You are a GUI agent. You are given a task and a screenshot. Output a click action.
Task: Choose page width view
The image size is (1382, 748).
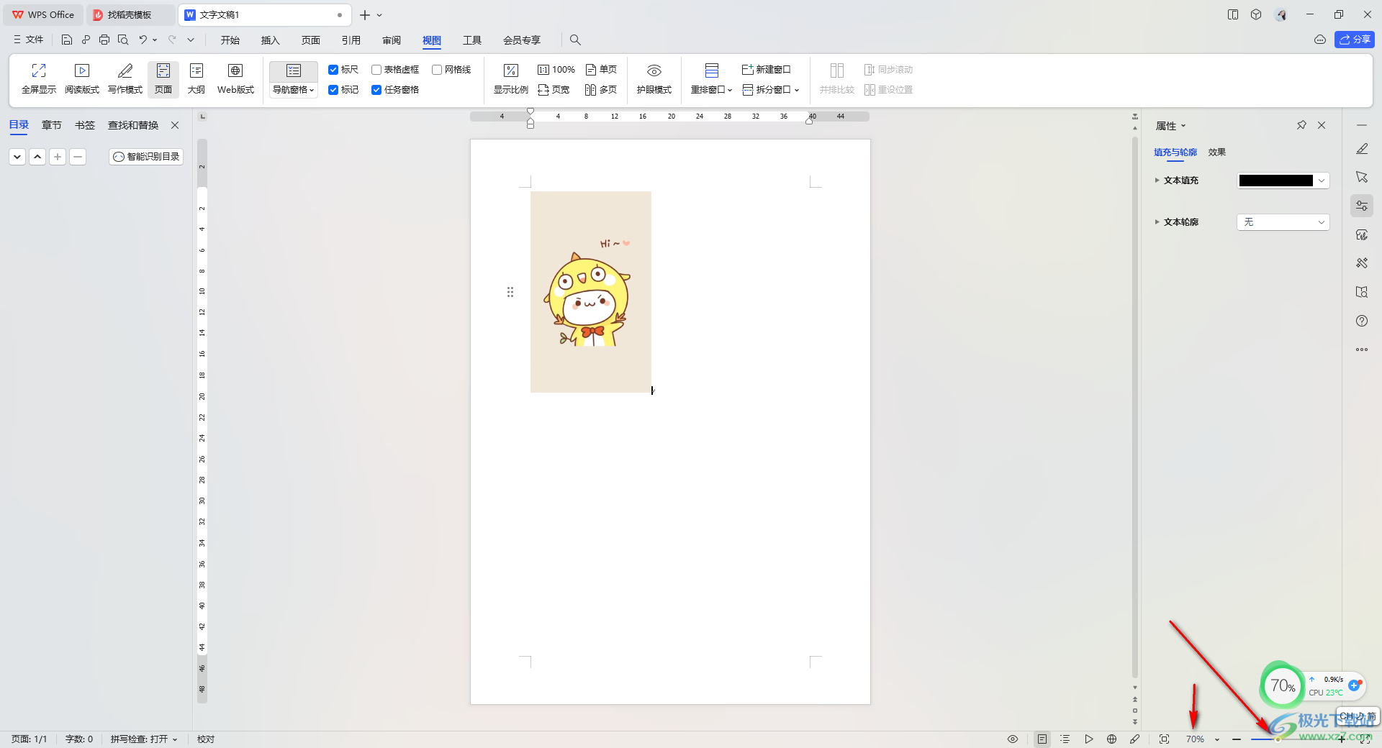(x=554, y=90)
